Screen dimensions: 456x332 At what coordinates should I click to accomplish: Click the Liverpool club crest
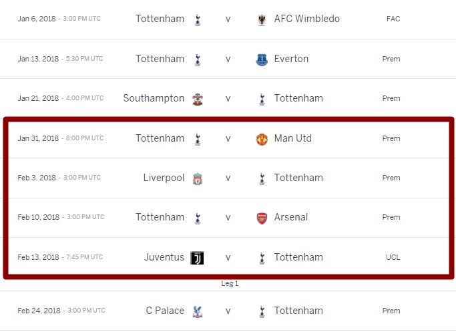pos(198,178)
